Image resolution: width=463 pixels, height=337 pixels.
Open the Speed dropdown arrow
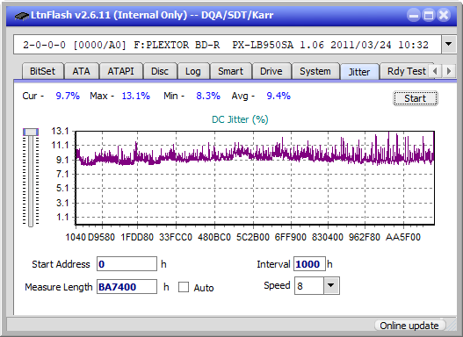coord(331,285)
